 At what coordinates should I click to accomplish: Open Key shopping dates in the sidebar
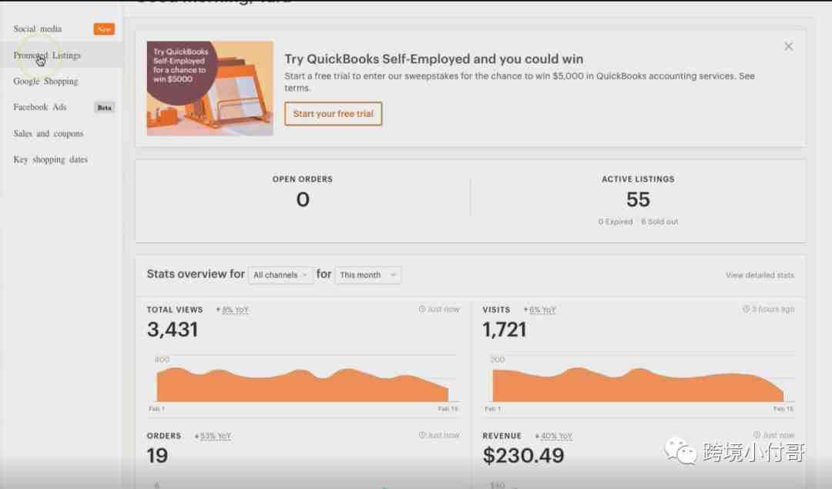pyautogui.click(x=50, y=159)
